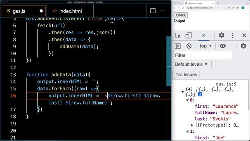Image resolution: width=250 pixels, height=141 pixels.
Task: Collapse the logged (4) array
Action: coord(183,92)
